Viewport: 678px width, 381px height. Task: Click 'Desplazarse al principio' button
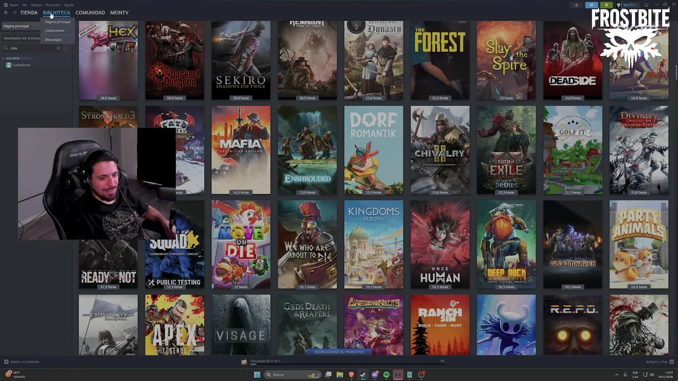pos(339,352)
